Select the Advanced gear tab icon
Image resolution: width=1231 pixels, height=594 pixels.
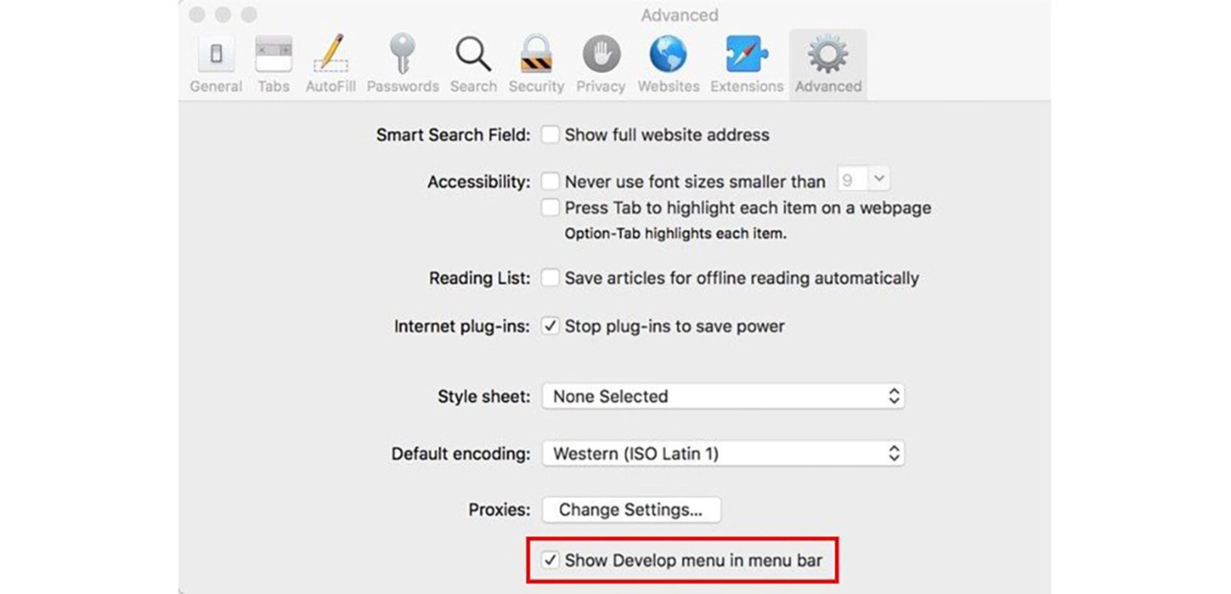827,55
